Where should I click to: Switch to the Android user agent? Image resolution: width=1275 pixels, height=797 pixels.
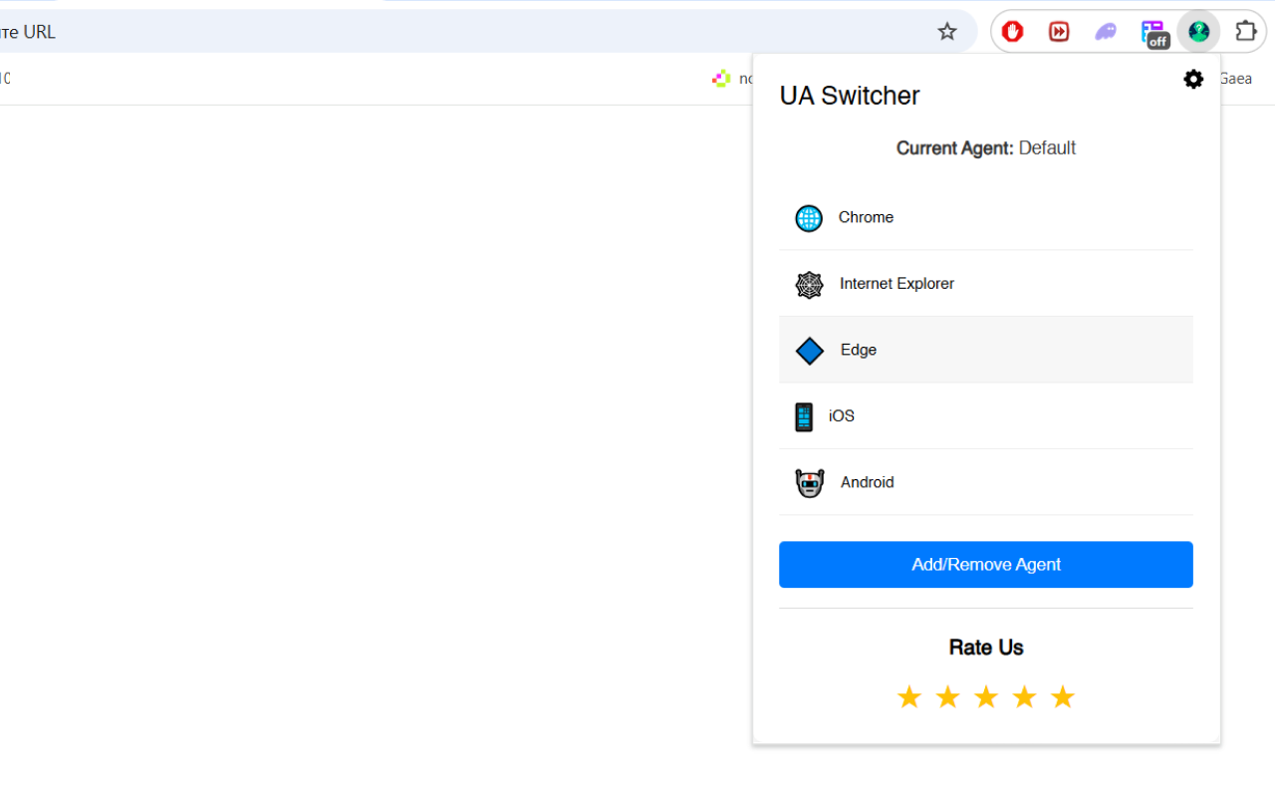(x=867, y=482)
